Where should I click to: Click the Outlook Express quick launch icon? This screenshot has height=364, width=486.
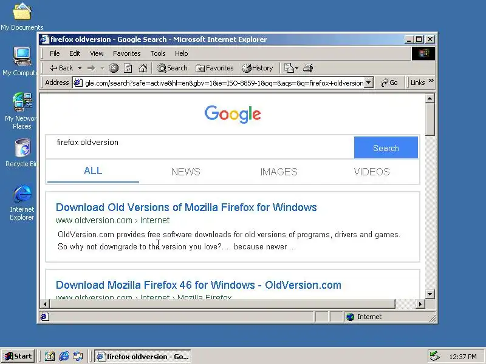(x=78, y=356)
